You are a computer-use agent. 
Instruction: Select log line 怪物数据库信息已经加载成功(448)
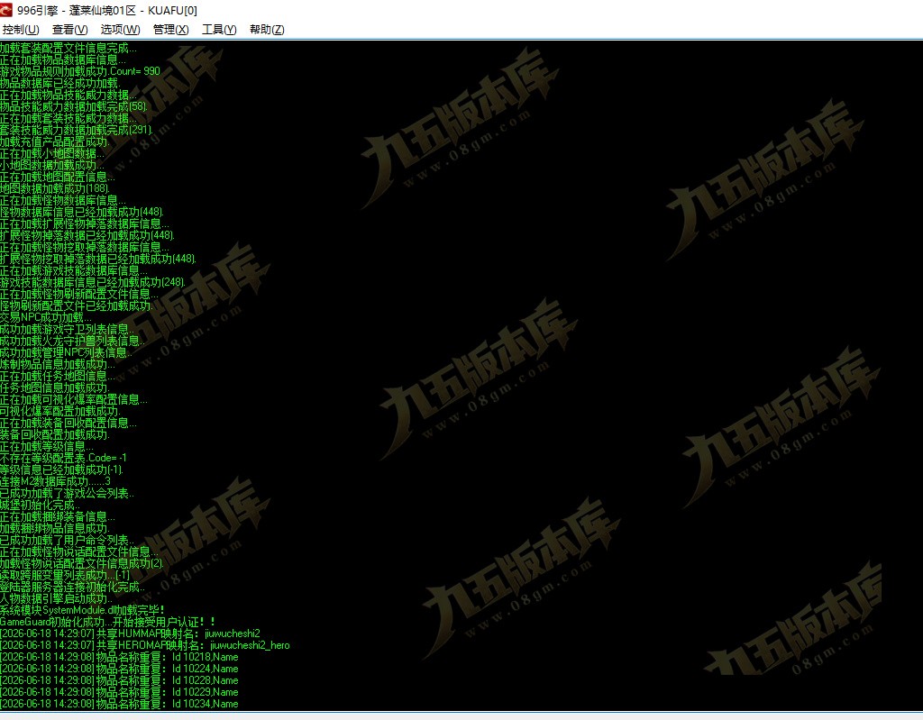(x=82, y=212)
